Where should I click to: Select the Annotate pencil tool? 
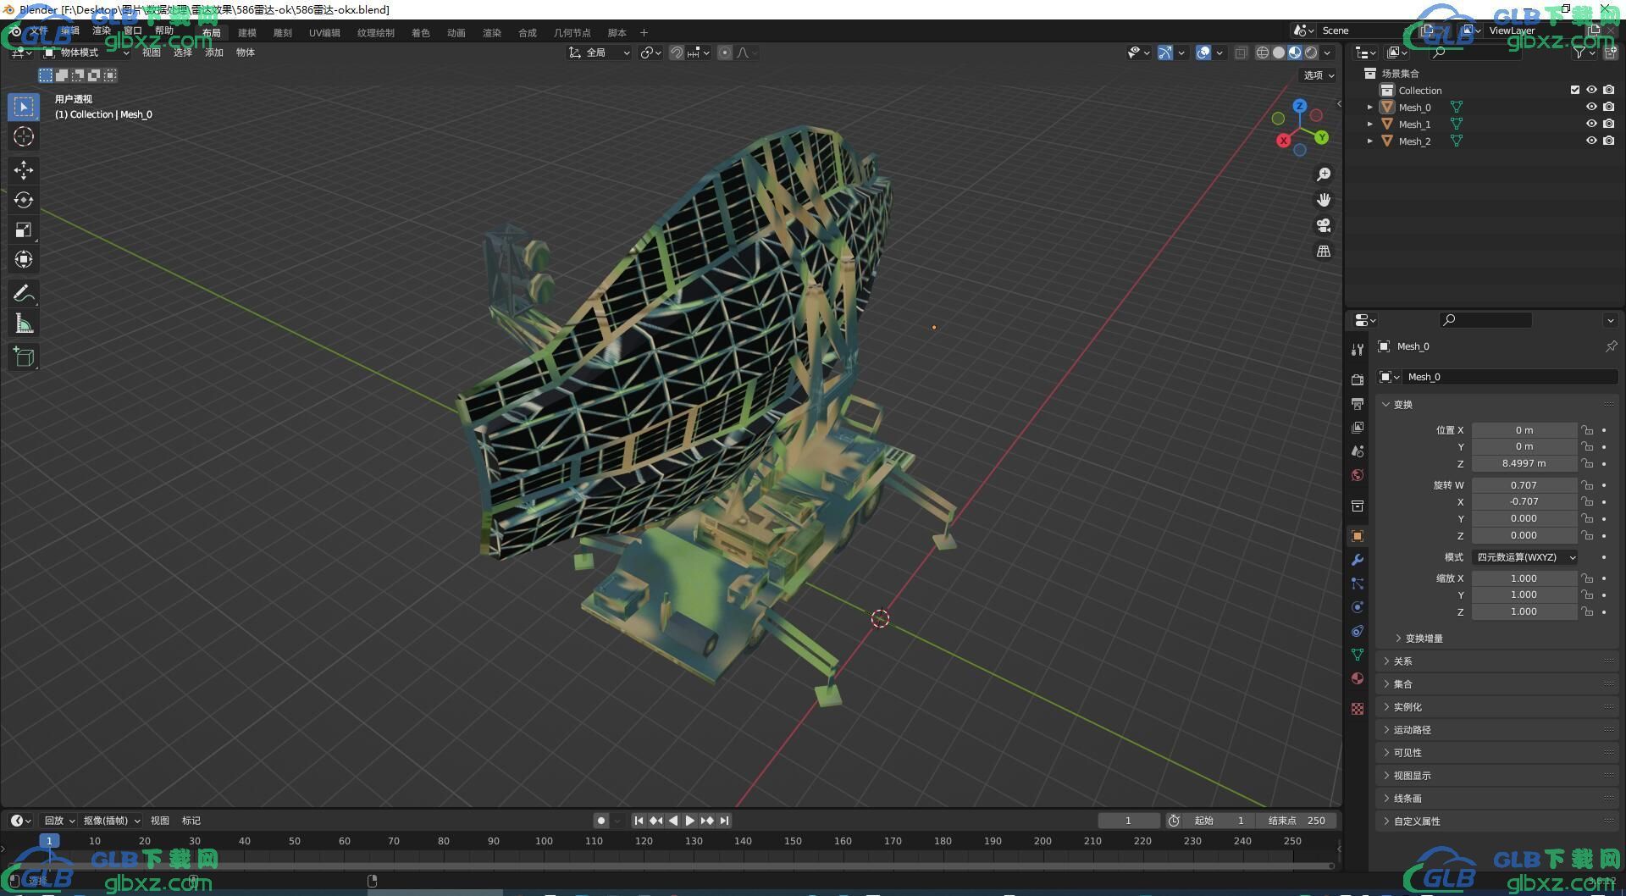point(24,293)
